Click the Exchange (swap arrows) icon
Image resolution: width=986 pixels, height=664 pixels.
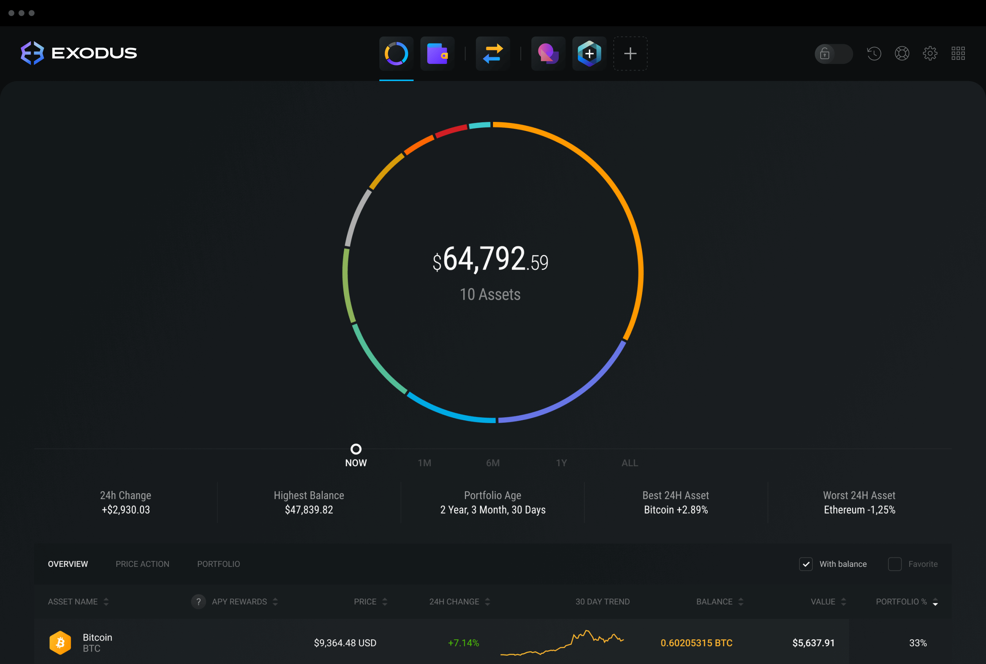tap(493, 52)
